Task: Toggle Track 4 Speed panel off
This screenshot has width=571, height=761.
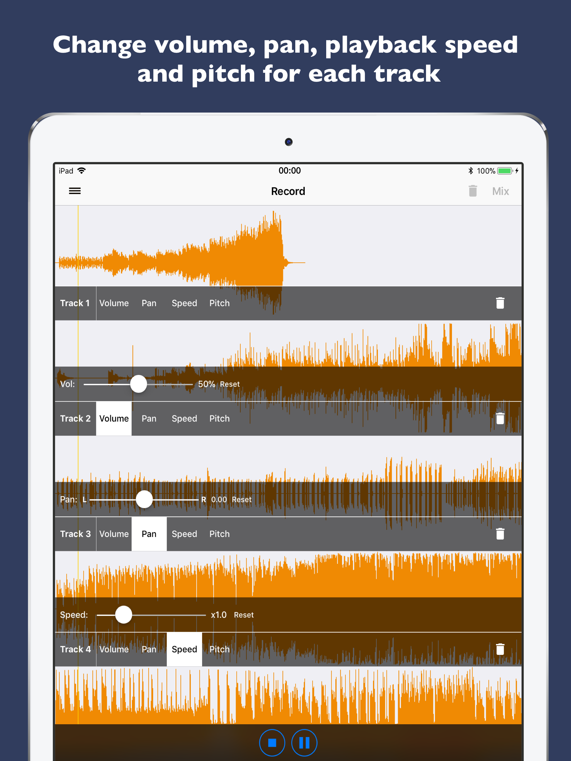Action: pyautogui.click(x=184, y=649)
